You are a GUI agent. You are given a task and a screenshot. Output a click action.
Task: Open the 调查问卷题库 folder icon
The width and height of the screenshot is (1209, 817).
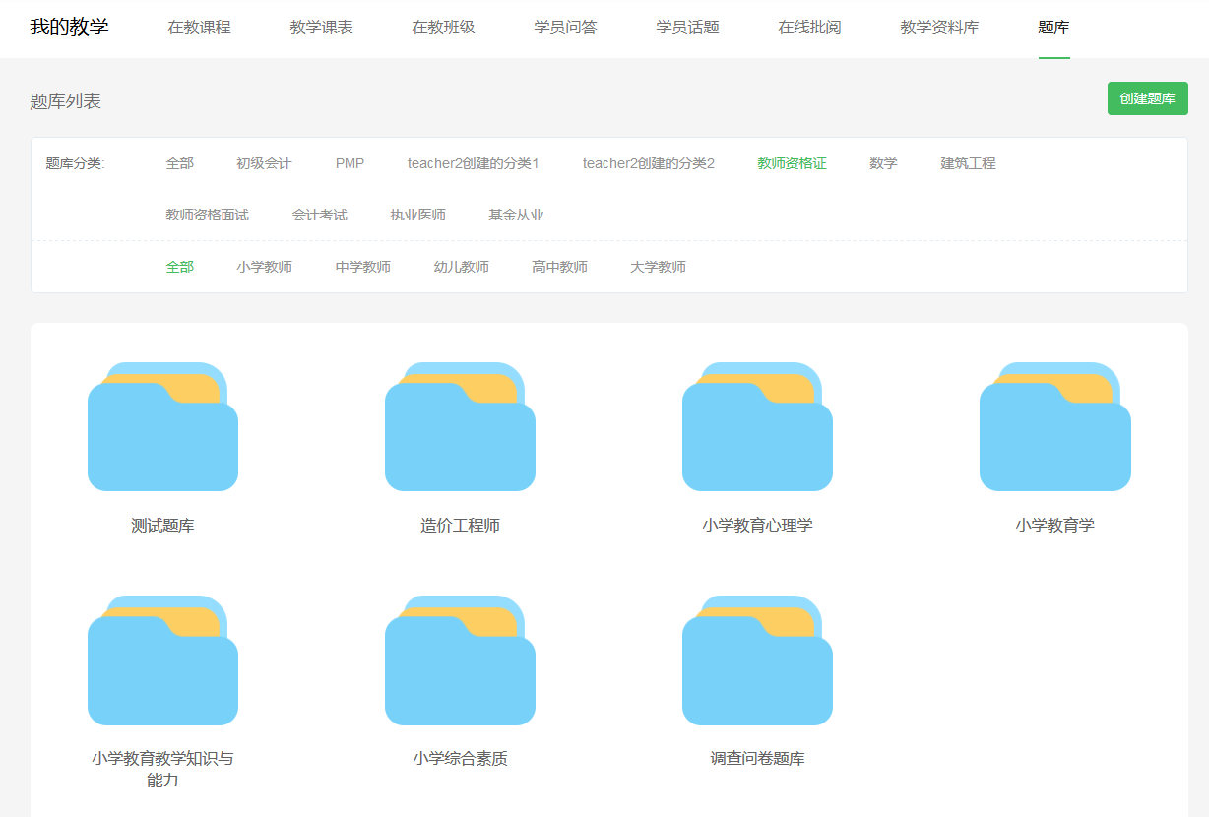pyautogui.click(x=757, y=660)
